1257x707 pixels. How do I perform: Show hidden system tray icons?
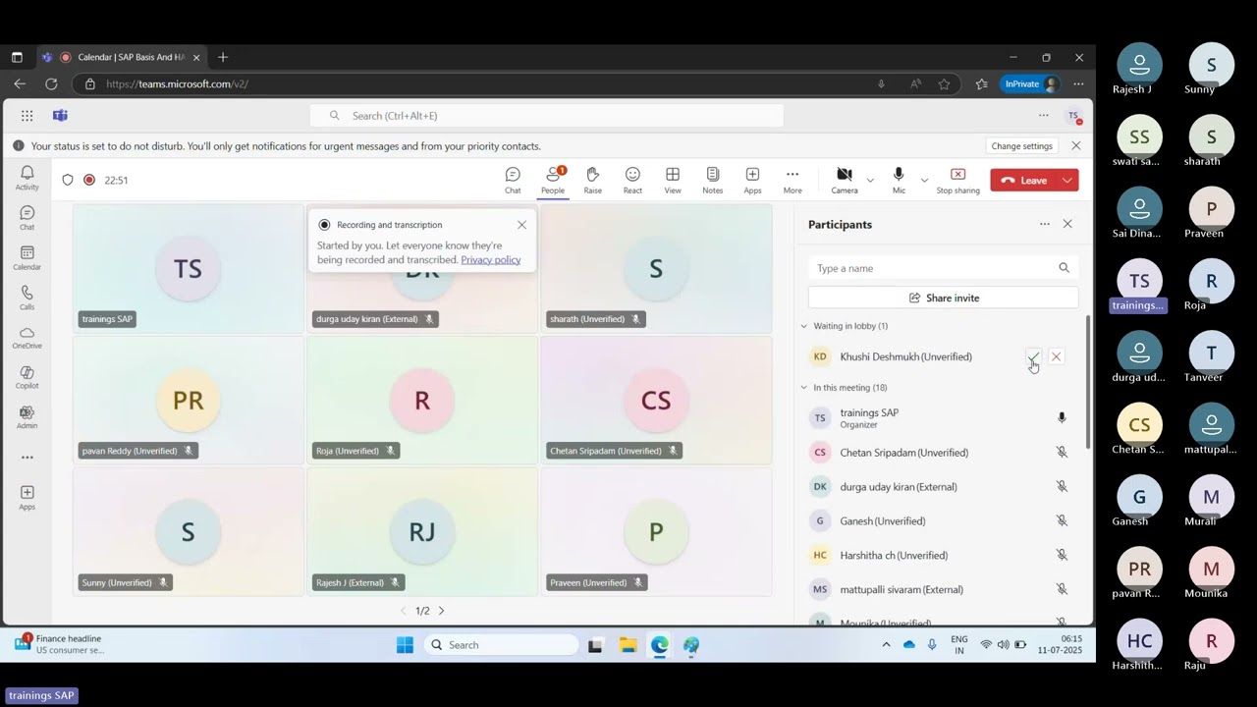click(x=886, y=645)
